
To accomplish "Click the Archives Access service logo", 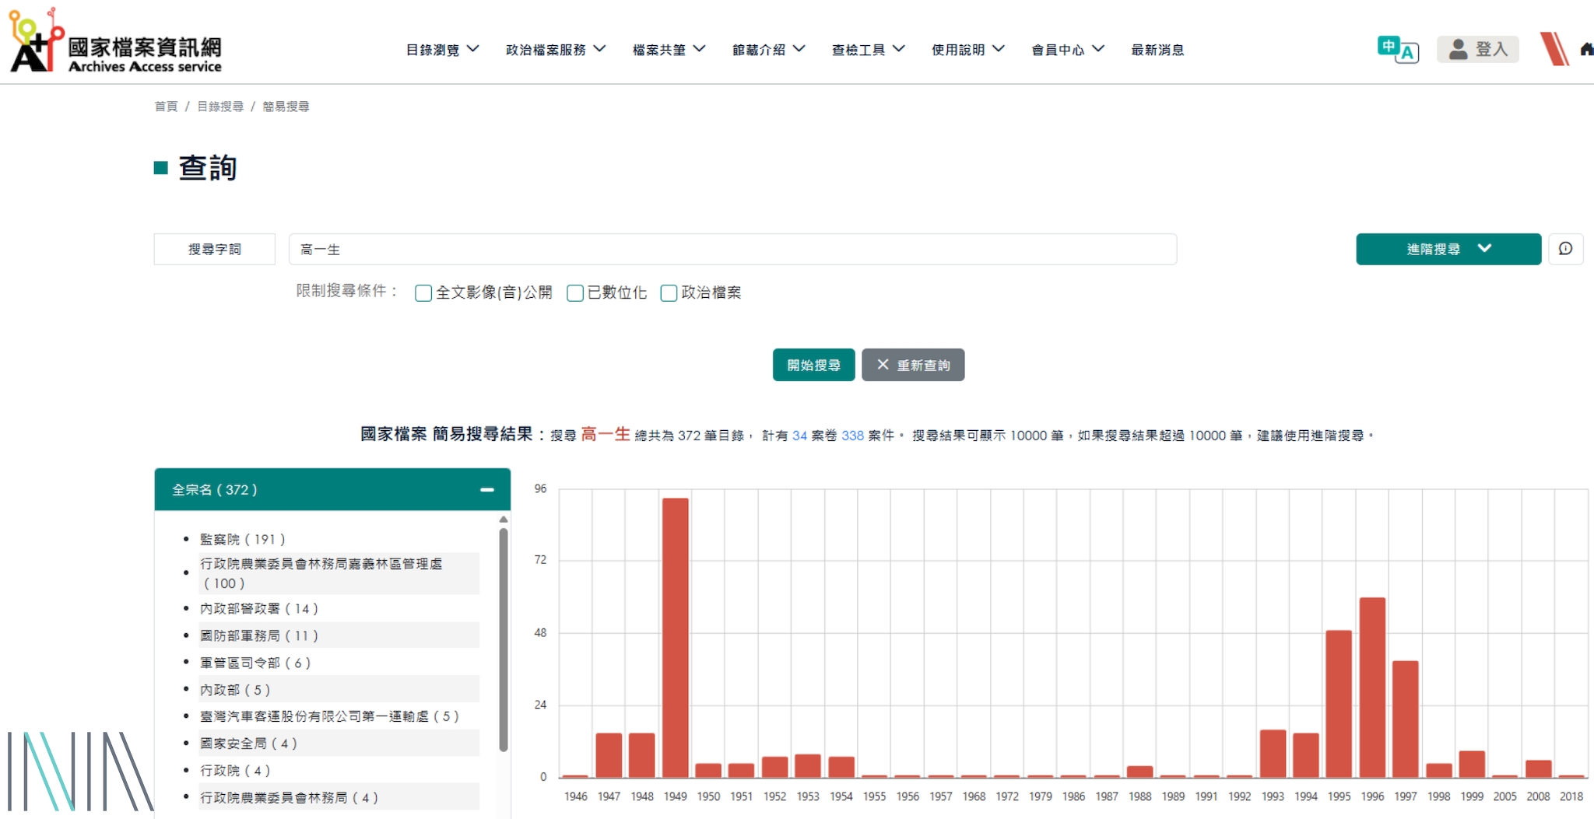I will pos(115,42).
